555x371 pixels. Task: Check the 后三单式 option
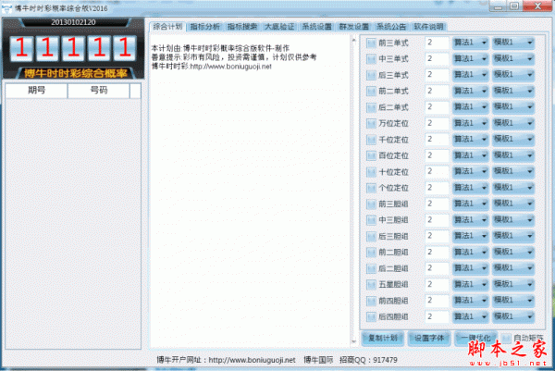pyautogui.click(x=371, y=76)
